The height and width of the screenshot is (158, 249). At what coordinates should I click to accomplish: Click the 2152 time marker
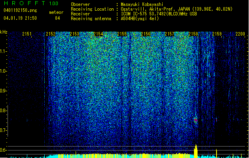[x=51, y=34]
